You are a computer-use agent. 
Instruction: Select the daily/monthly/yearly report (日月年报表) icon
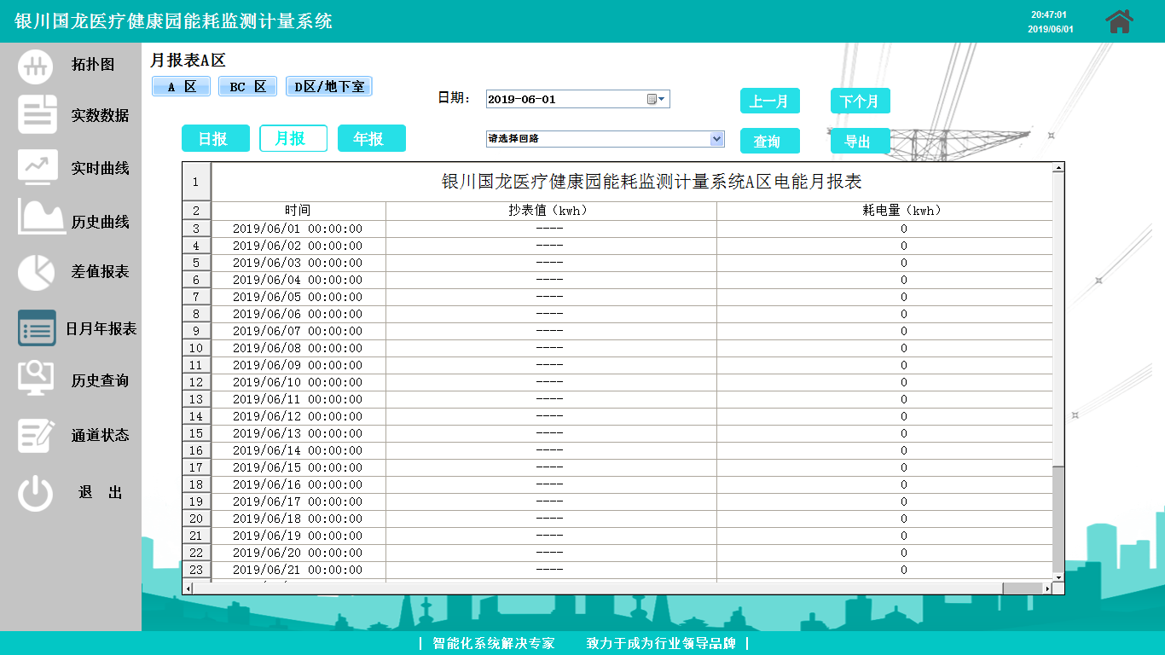37,328
